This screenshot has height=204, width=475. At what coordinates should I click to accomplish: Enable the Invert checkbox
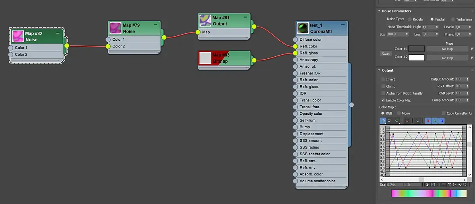click(x=383, y=79)
